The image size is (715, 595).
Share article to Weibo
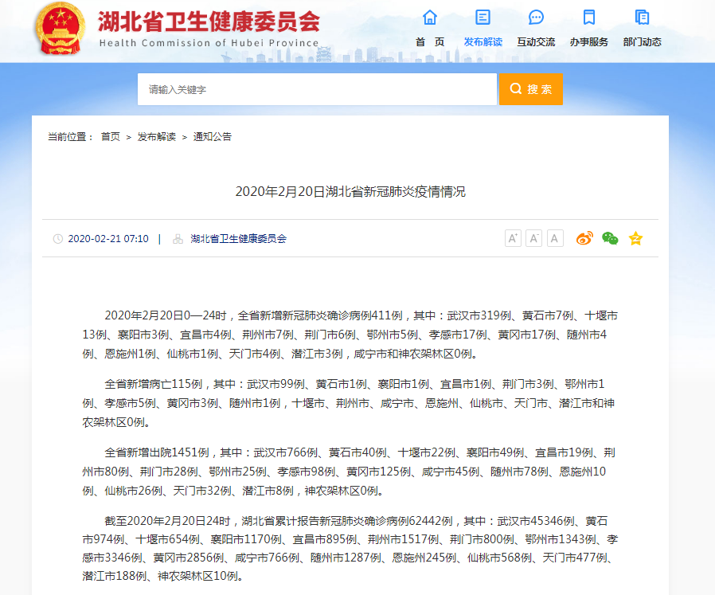[585, 238]
